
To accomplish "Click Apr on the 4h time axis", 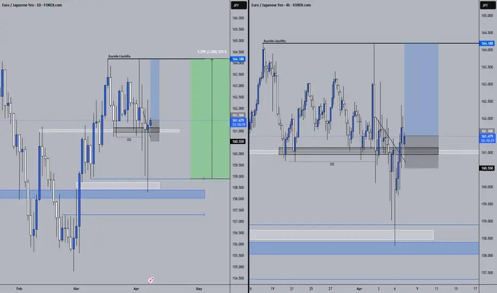I will tap(359, 289).
